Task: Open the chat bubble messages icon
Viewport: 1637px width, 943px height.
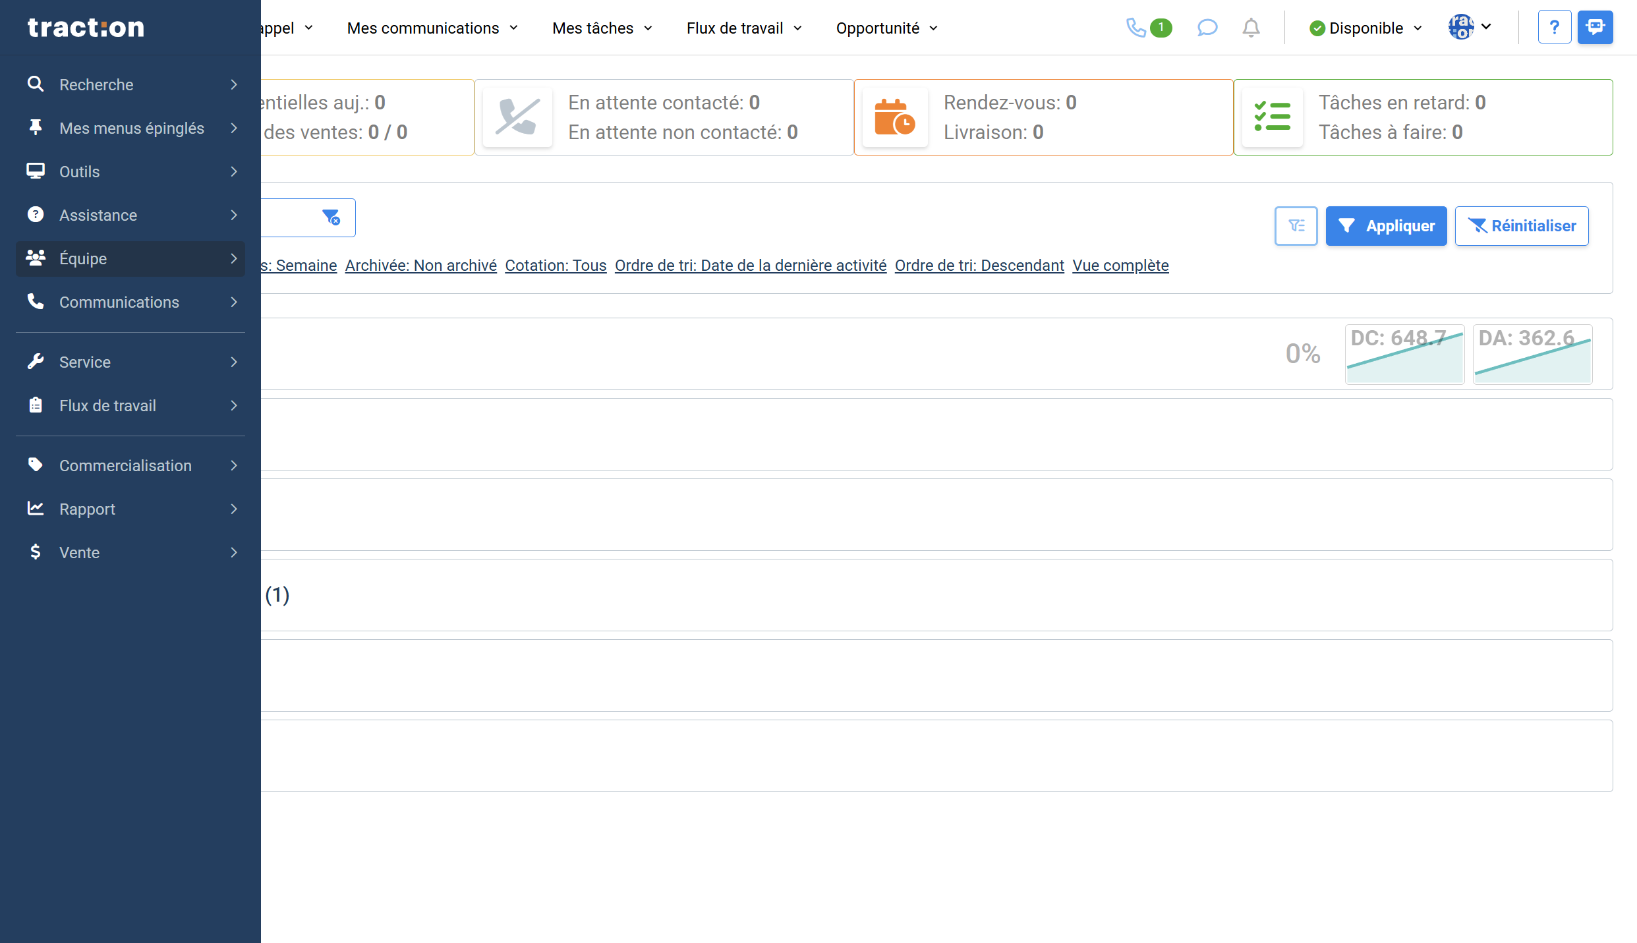Action: pos(1207,28)
